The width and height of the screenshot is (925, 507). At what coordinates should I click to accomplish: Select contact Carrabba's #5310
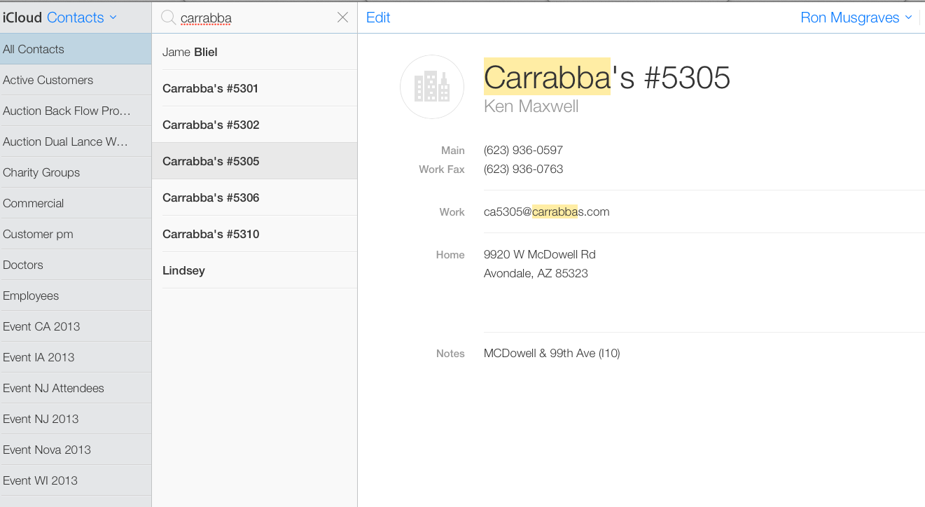tap(255, 234)
